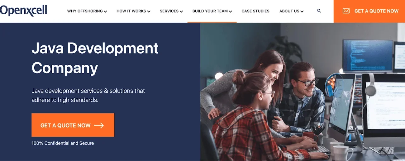This screenshot has width=405, height=161.
Task: Click the 100% Confidential and Secure text
Action: 63,143
